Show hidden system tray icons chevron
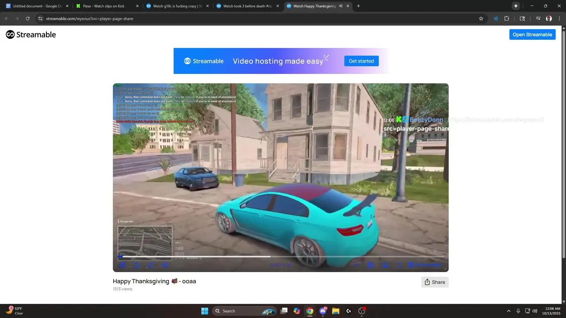 pyautogui.click(x=509, y=311)
